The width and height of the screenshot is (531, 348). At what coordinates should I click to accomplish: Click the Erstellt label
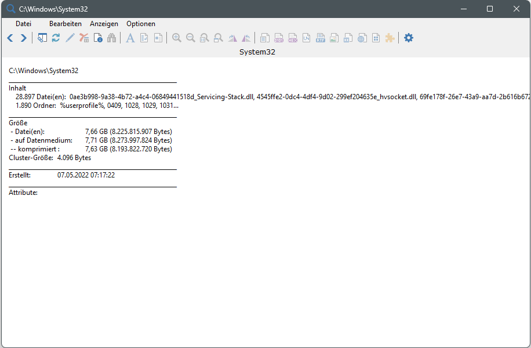(x=20, y=175)
